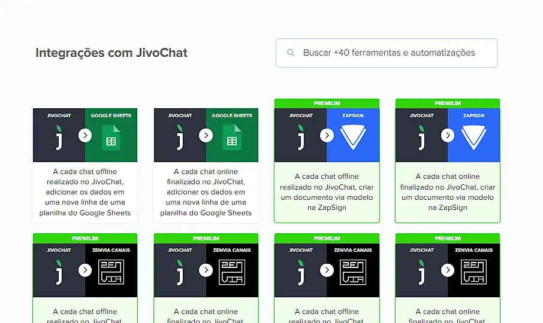Click 'JIVOCHAT' label on online ZapSign card
This screenshot has width=543, height=323.
(421, 115)
